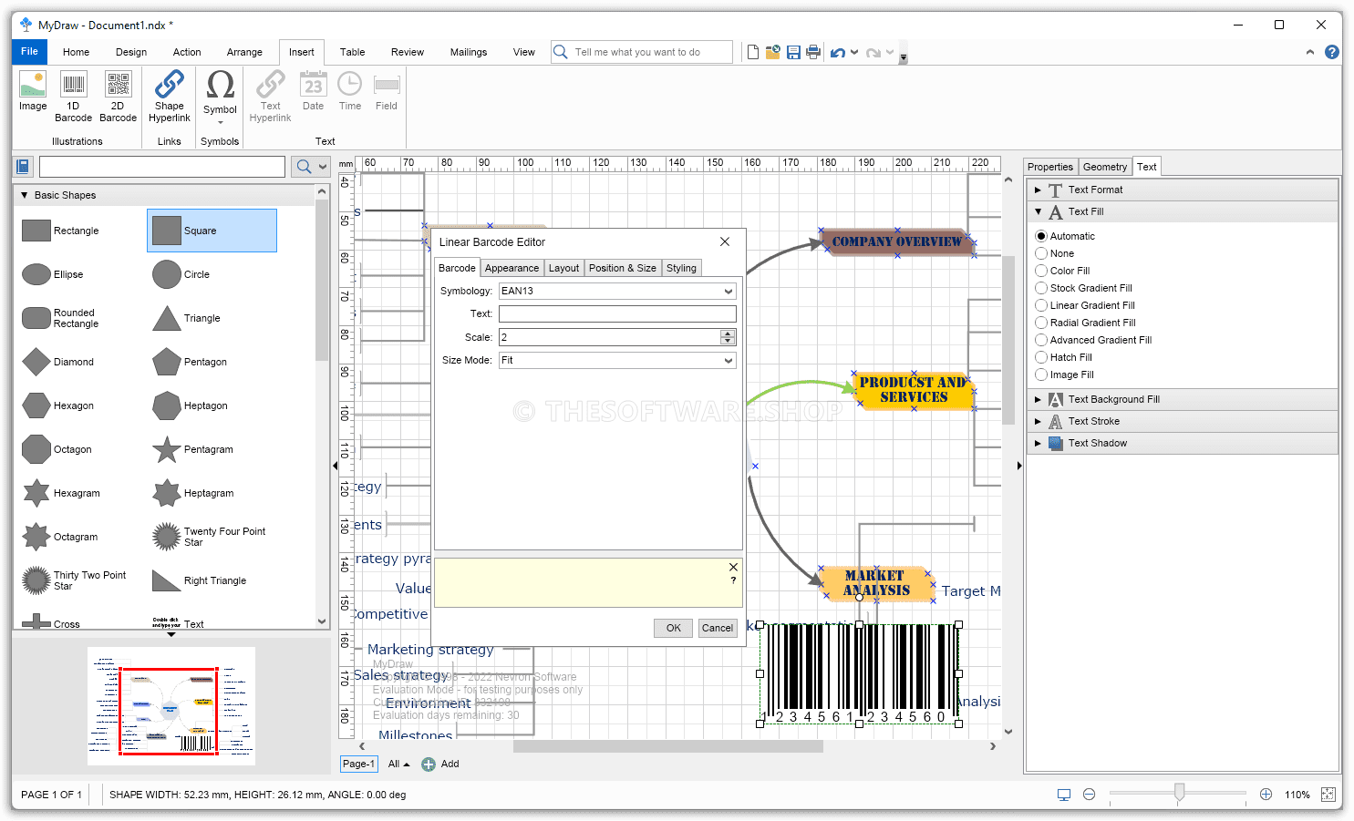1354x821 pixels.
Task: Insert a 1D Barcode
Action: point(74,97)
